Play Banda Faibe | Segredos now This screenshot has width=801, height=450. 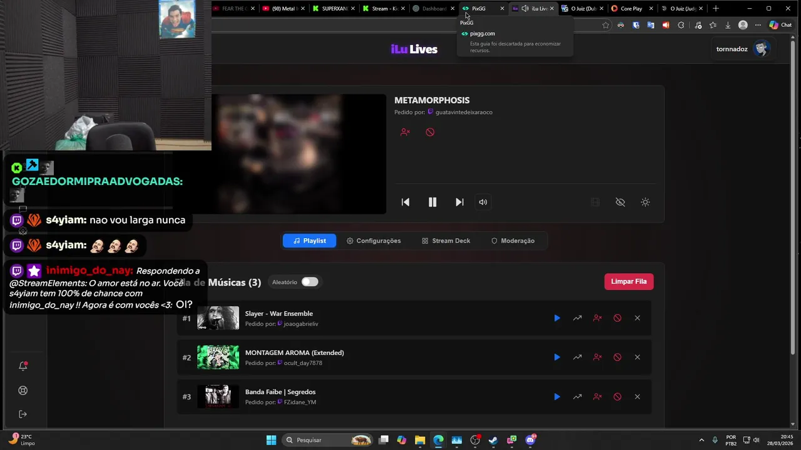[x=557, y=397]
